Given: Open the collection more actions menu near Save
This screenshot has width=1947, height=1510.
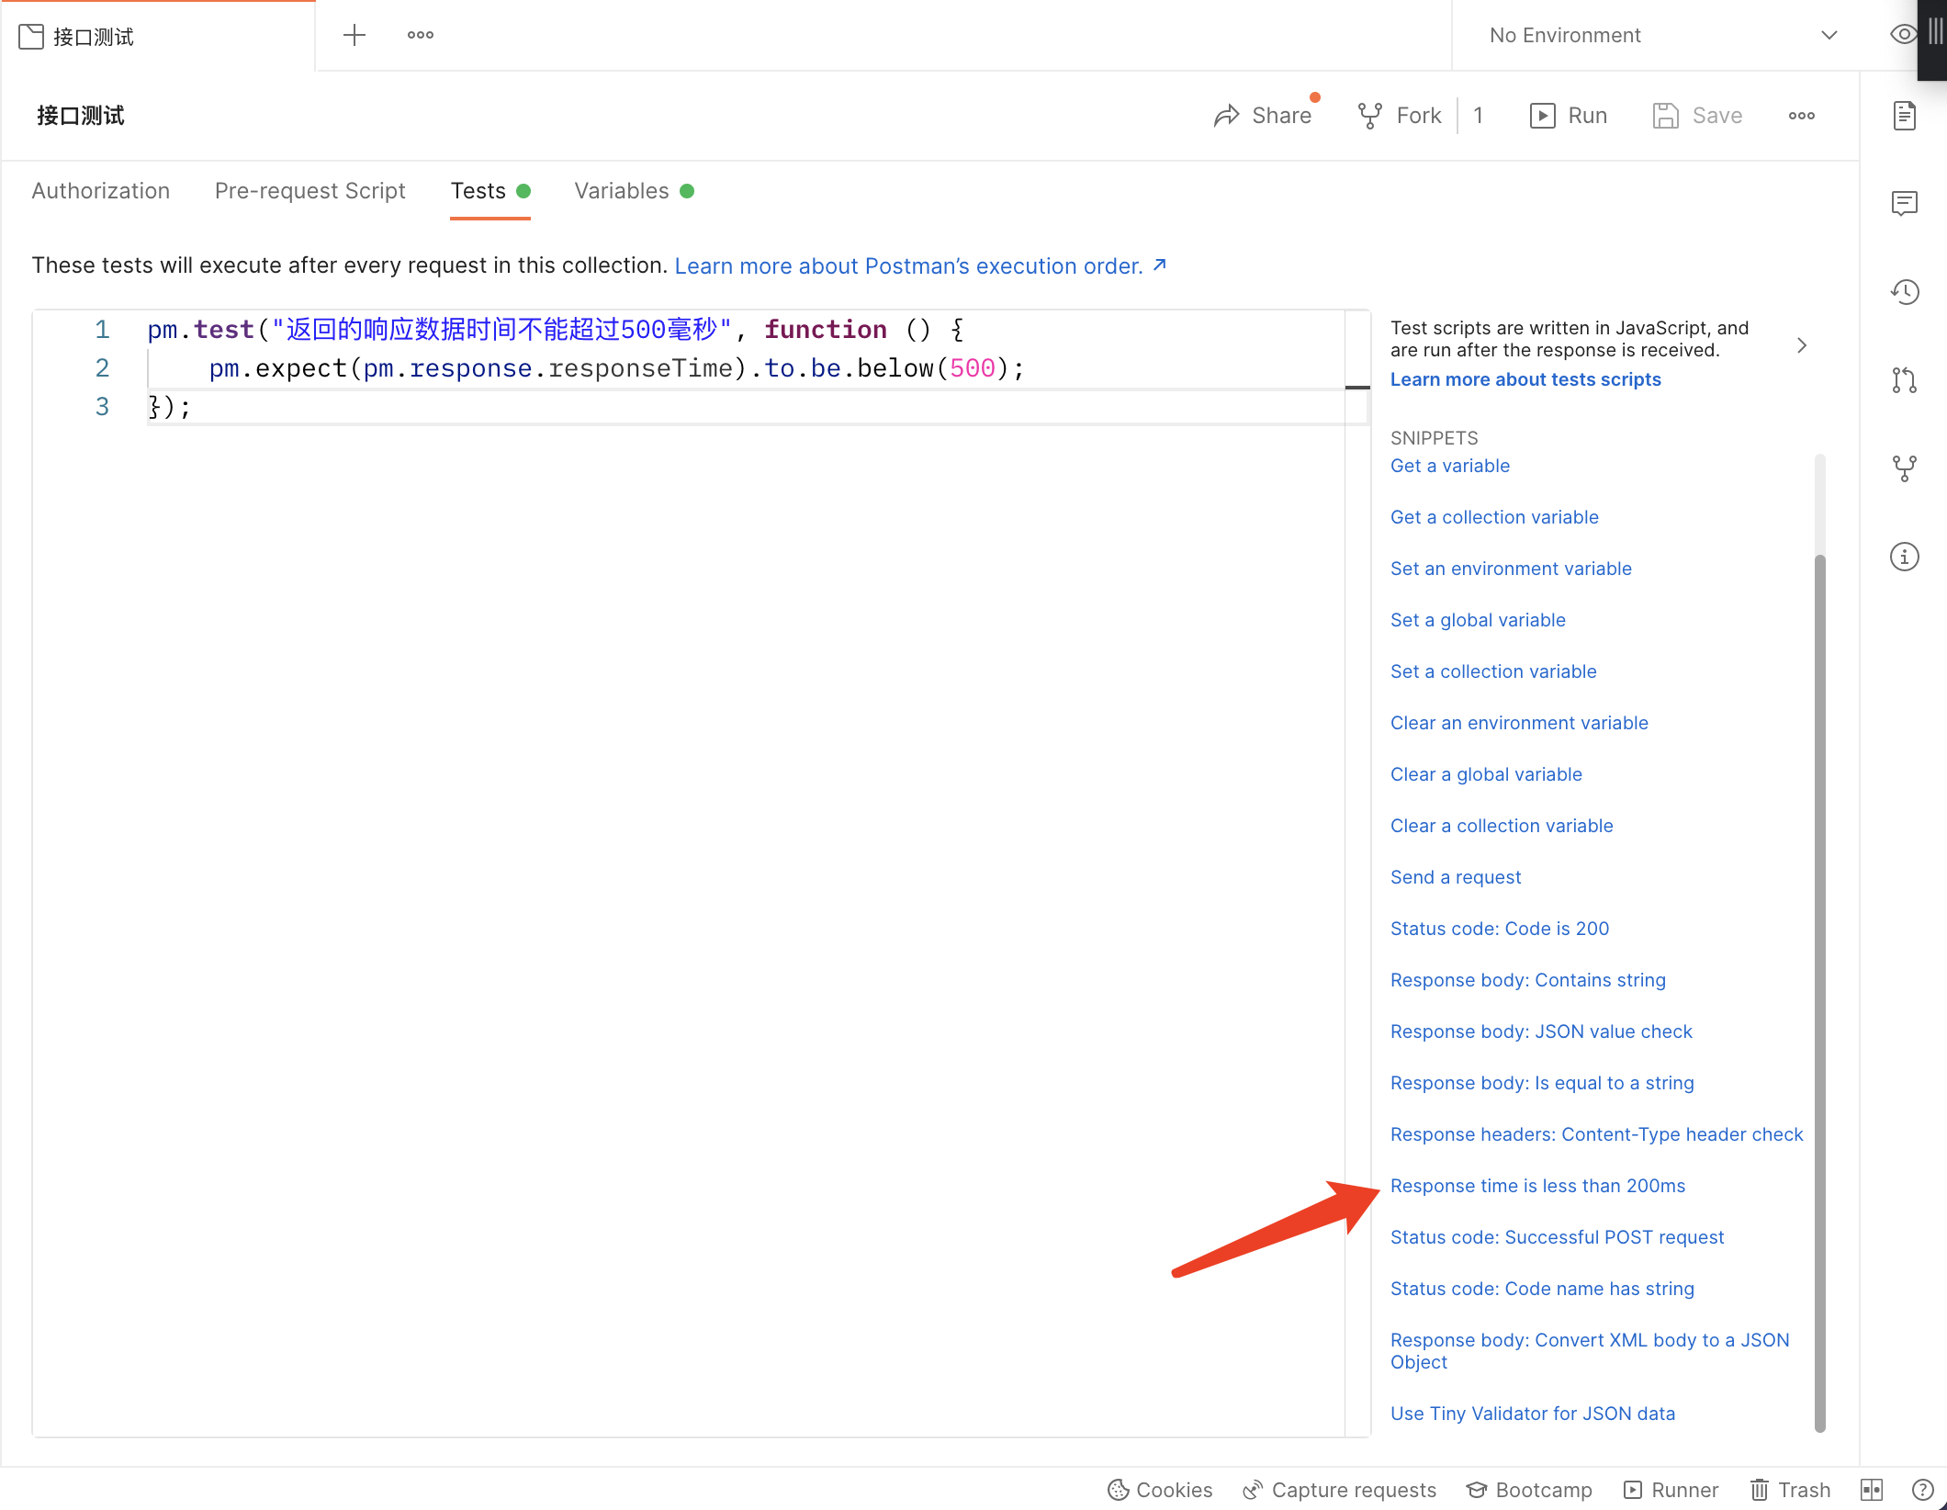Looking at the screenshot, I should click(x=1801, y=116).
